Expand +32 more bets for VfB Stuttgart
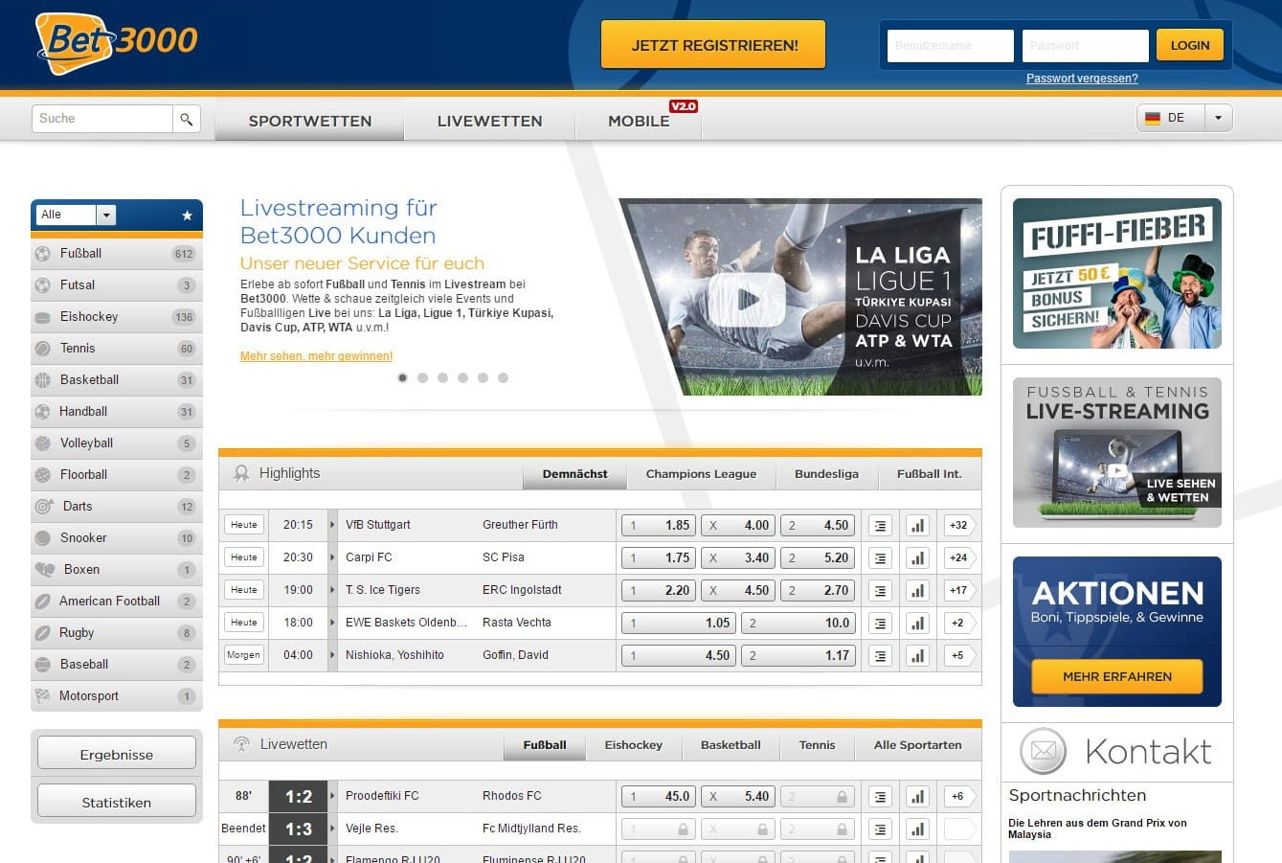The height and width of the screenshot is (863, 1282). click(x=959, y=525)
